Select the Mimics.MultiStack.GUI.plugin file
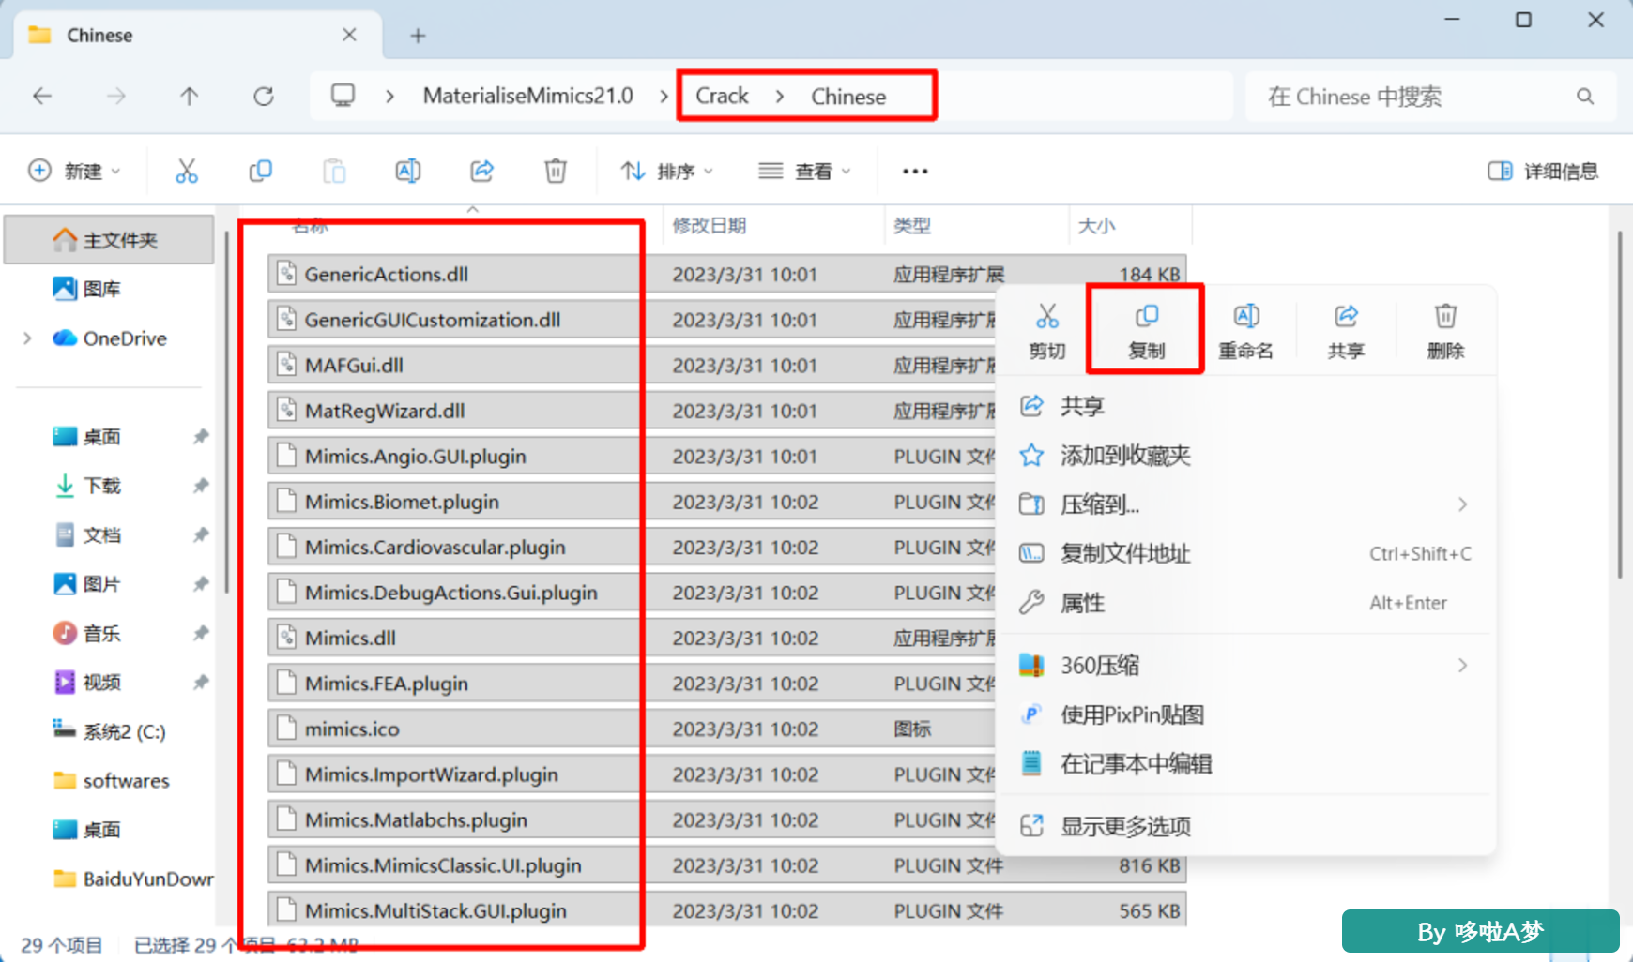This screenshot has width=1633, height=962. pyautogui.click(x=726, y=910)
